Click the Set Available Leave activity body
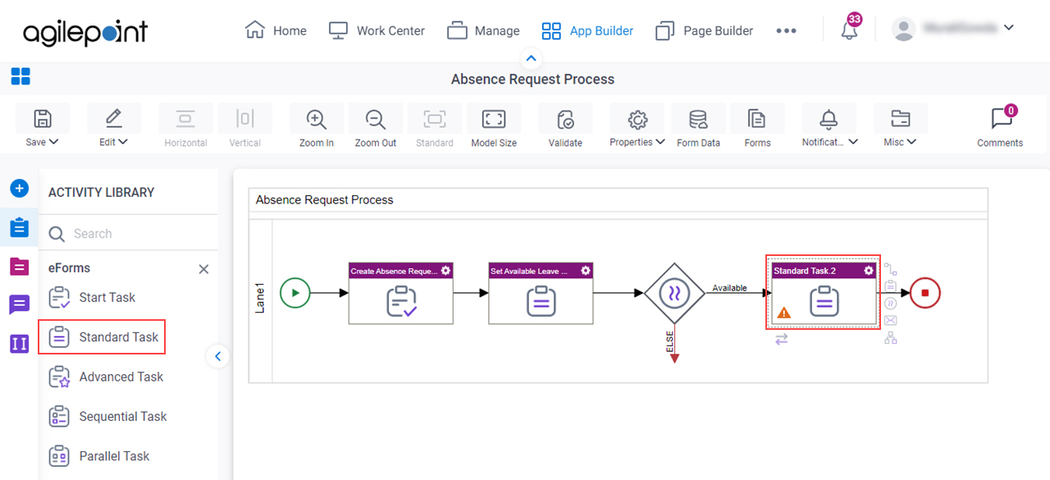The width and height of the screenshot is (1050, 480). [541, 301]
